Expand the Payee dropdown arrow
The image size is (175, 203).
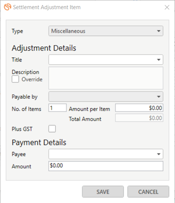coord(159,154)
